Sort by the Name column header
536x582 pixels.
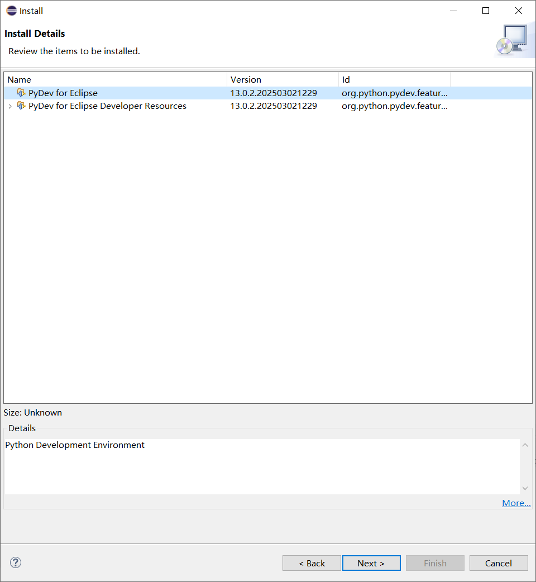pyautogui.click(x=116, y=79)
